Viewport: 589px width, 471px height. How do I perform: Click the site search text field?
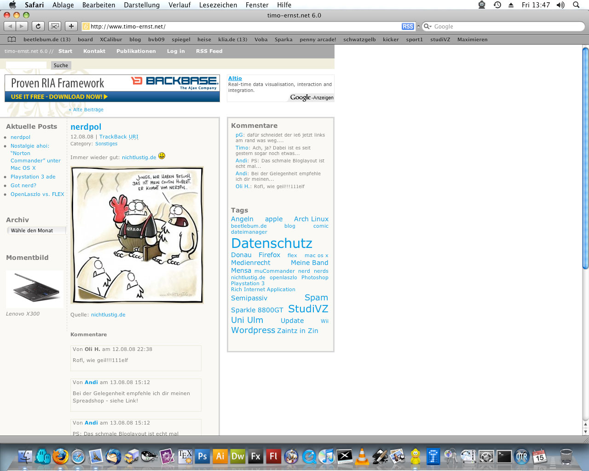coord(26,65)
